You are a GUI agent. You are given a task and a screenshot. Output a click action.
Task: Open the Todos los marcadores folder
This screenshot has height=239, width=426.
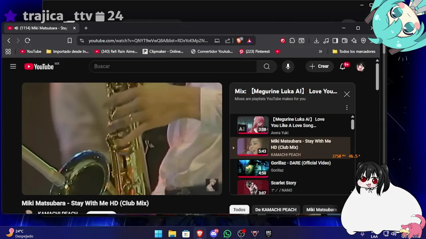354,51
